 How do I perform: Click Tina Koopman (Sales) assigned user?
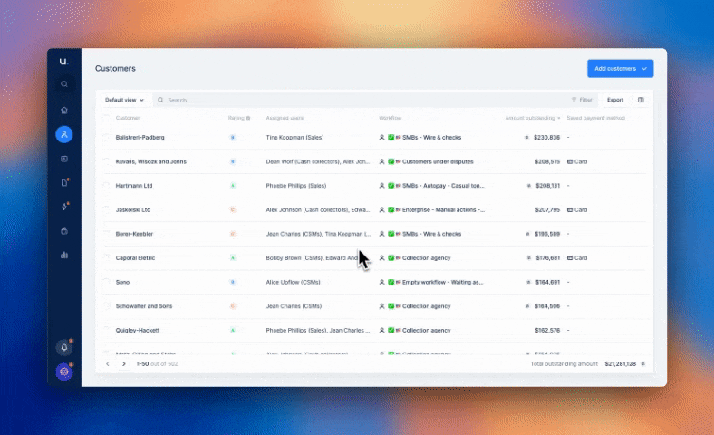click(294, 137)
